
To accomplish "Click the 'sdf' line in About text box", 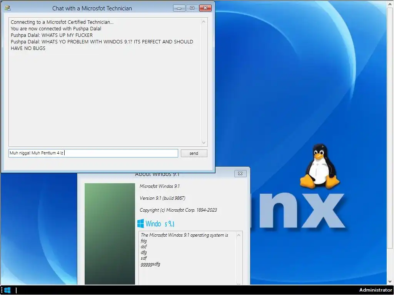I will pyautogui.click(x=144, y=258).
